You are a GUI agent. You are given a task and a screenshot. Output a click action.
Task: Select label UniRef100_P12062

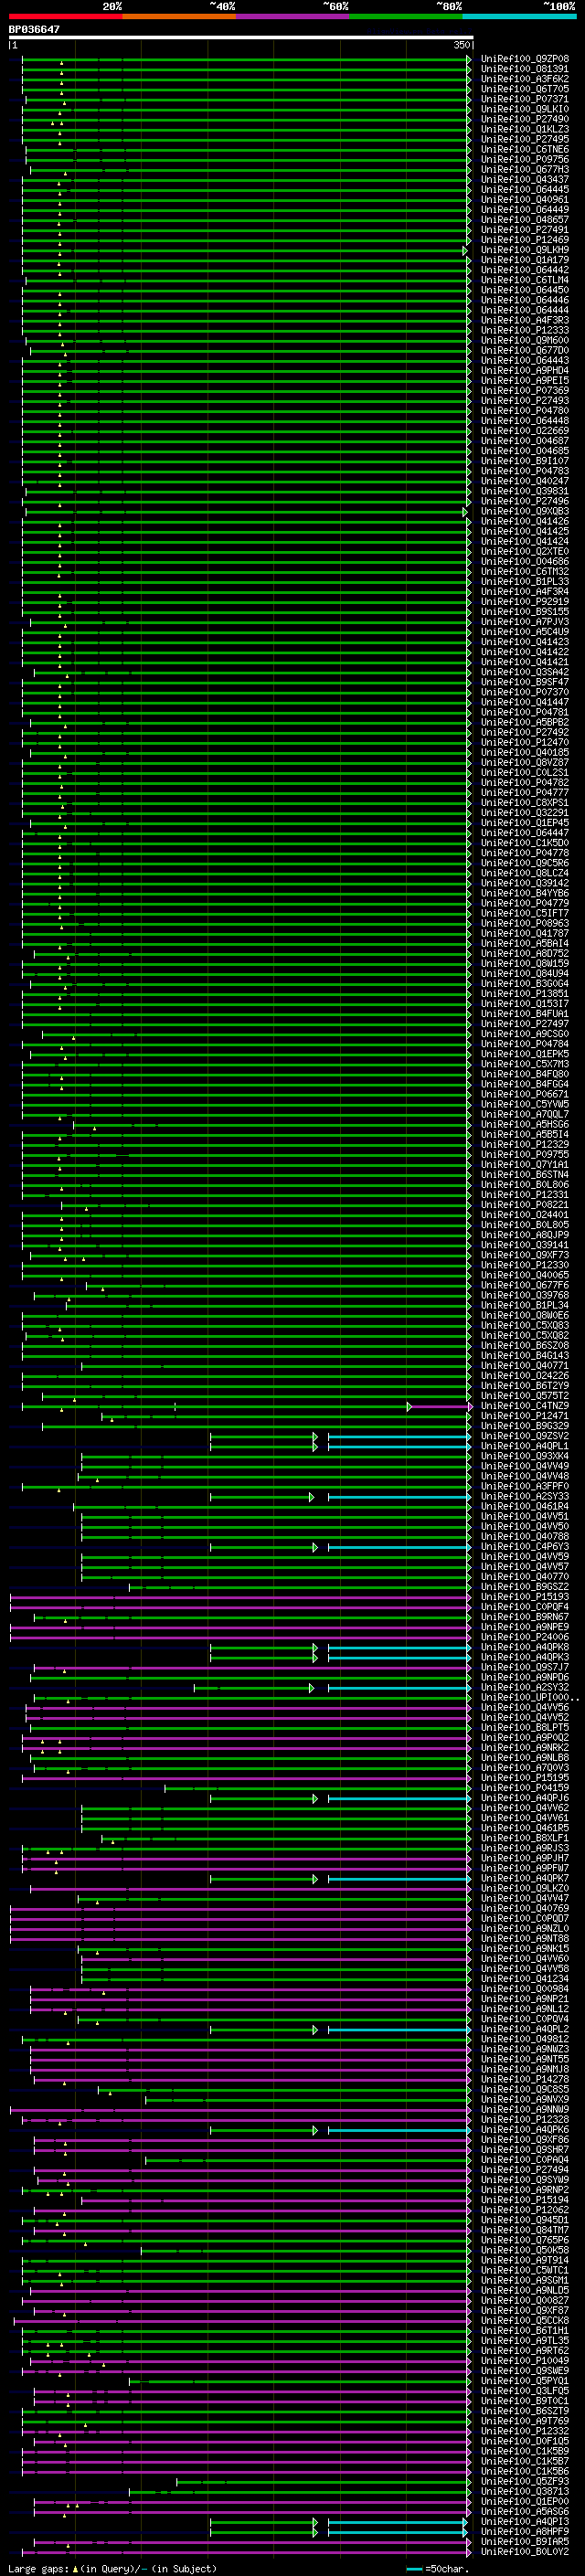pyautogui.click(x=525, y=2210)
